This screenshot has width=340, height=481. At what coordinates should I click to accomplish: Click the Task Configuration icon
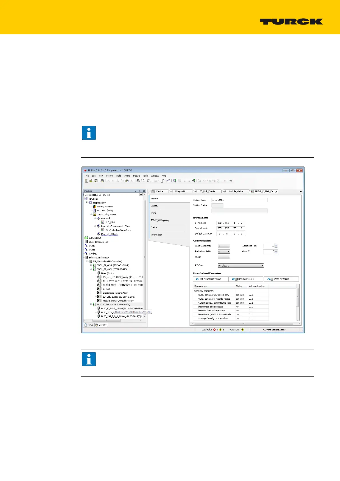95,214
